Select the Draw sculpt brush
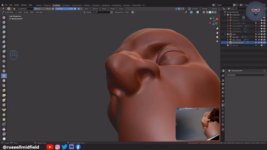Image resolution: width=267 pixels, height=150 pixels. (x=4, y=17)
